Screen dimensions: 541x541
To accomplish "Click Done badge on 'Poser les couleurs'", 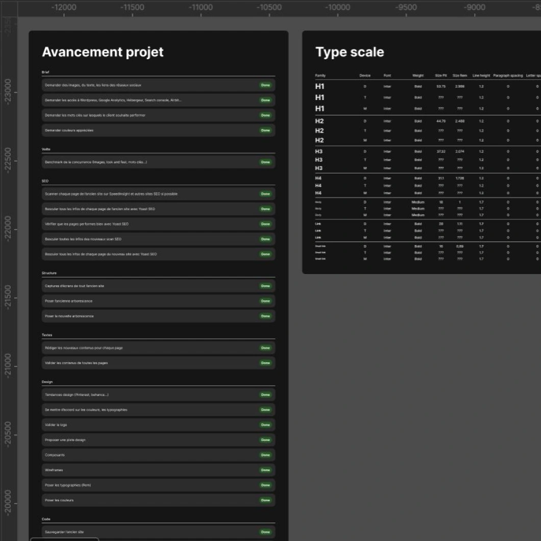I will (x=265, y=500).
